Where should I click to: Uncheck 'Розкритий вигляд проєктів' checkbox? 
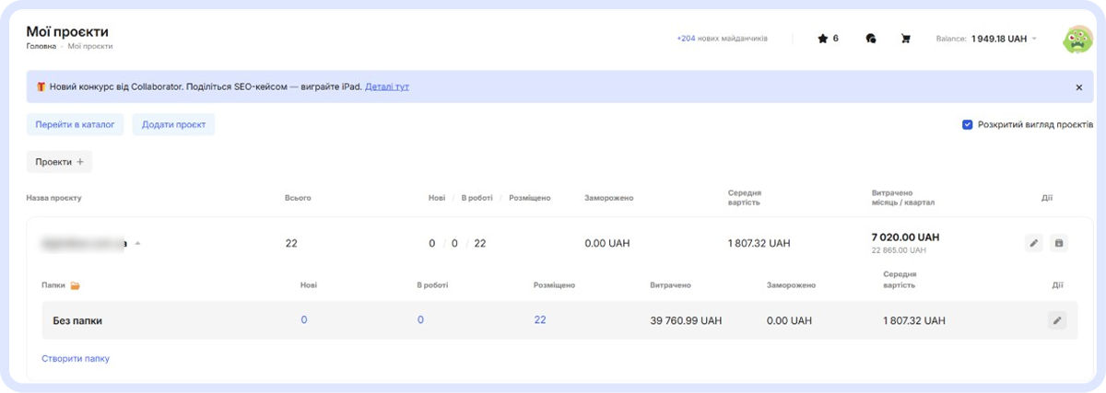pyautogui.click(x=968, y=124)
